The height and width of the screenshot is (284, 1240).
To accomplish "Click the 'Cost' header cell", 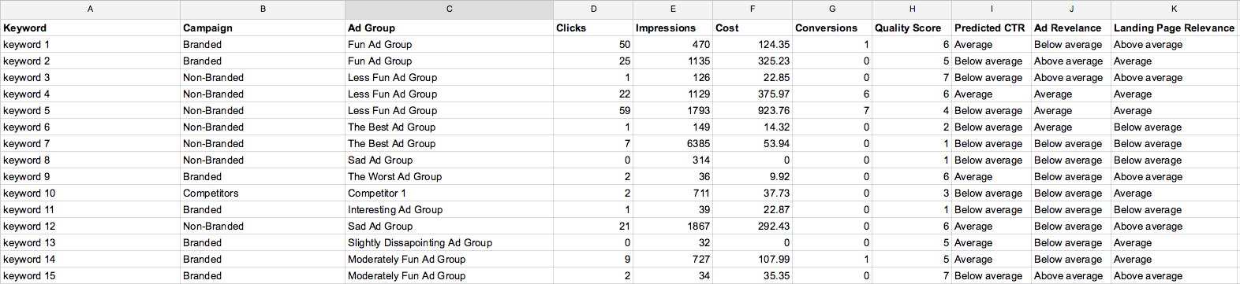I will [x=753, y=28].
